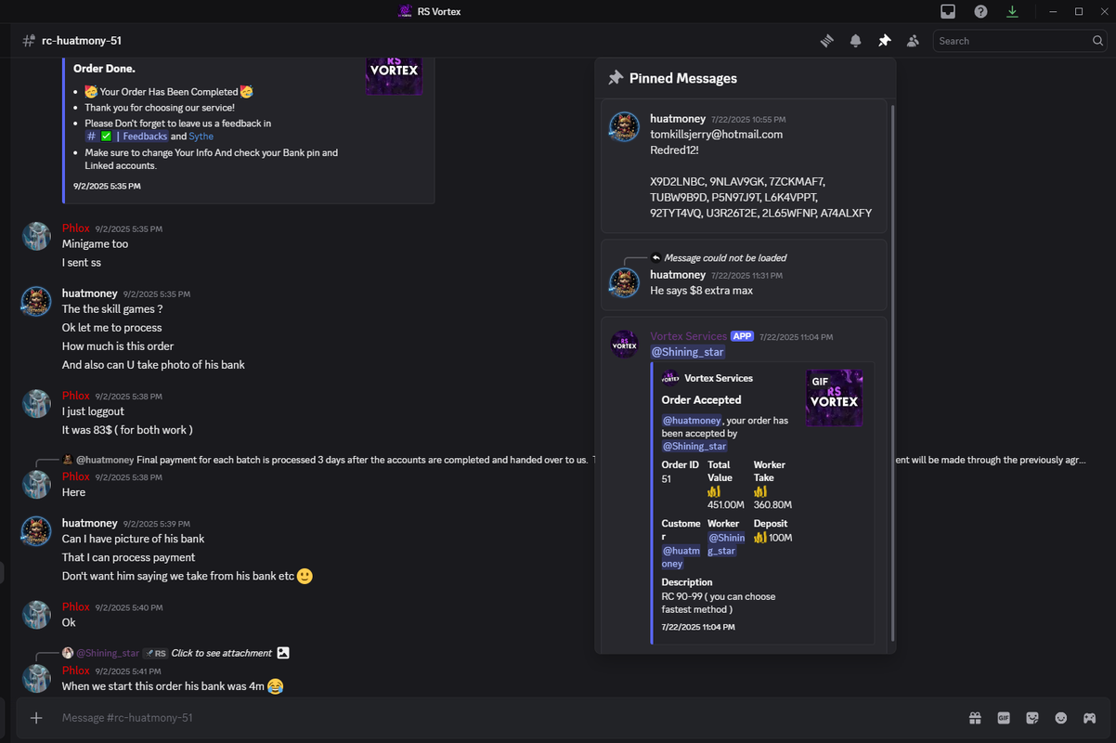The height and width of the screenshot is (743, 1116).
Task: Click the image attachment icon in reply preview
Action: click(x=283, y=653)
